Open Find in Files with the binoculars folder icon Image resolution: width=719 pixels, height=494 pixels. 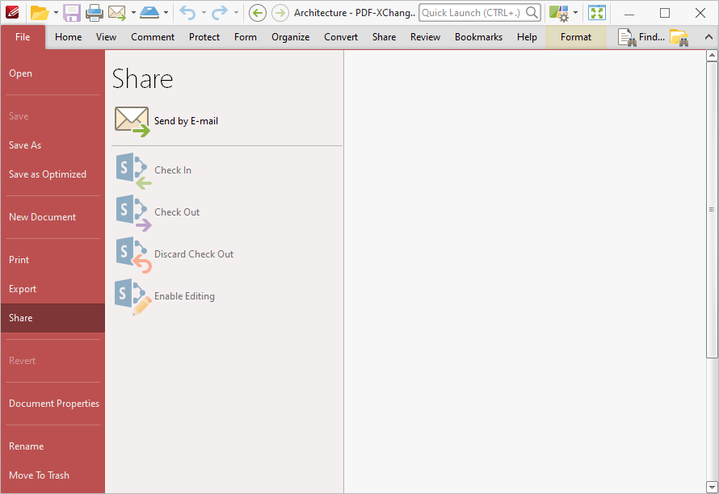point(679,36)
